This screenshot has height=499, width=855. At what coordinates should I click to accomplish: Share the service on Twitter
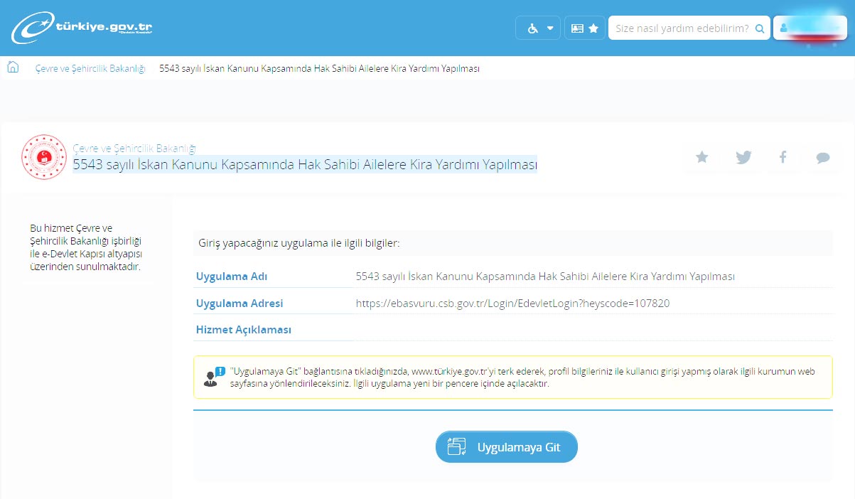(x=743, y=157)
